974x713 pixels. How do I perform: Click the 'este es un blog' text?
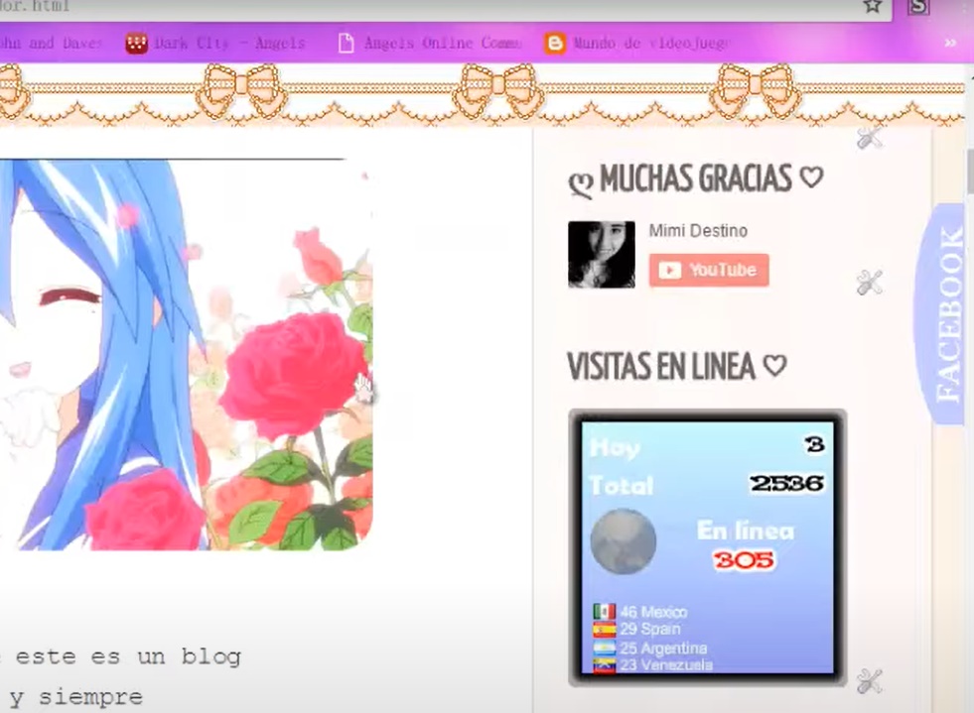[128, 656]
